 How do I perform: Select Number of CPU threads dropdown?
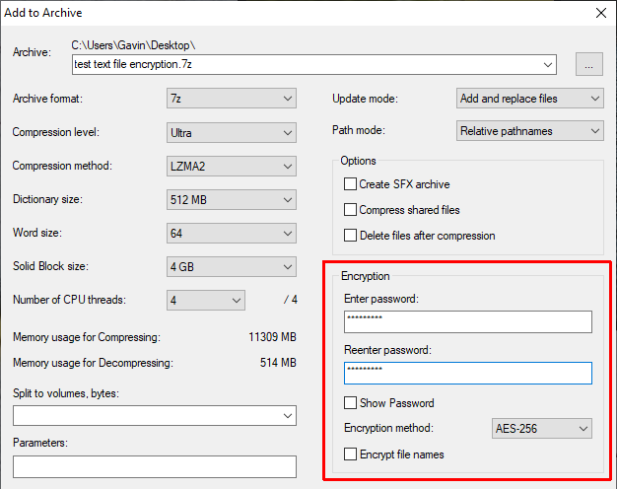click(x=205, y=300)
